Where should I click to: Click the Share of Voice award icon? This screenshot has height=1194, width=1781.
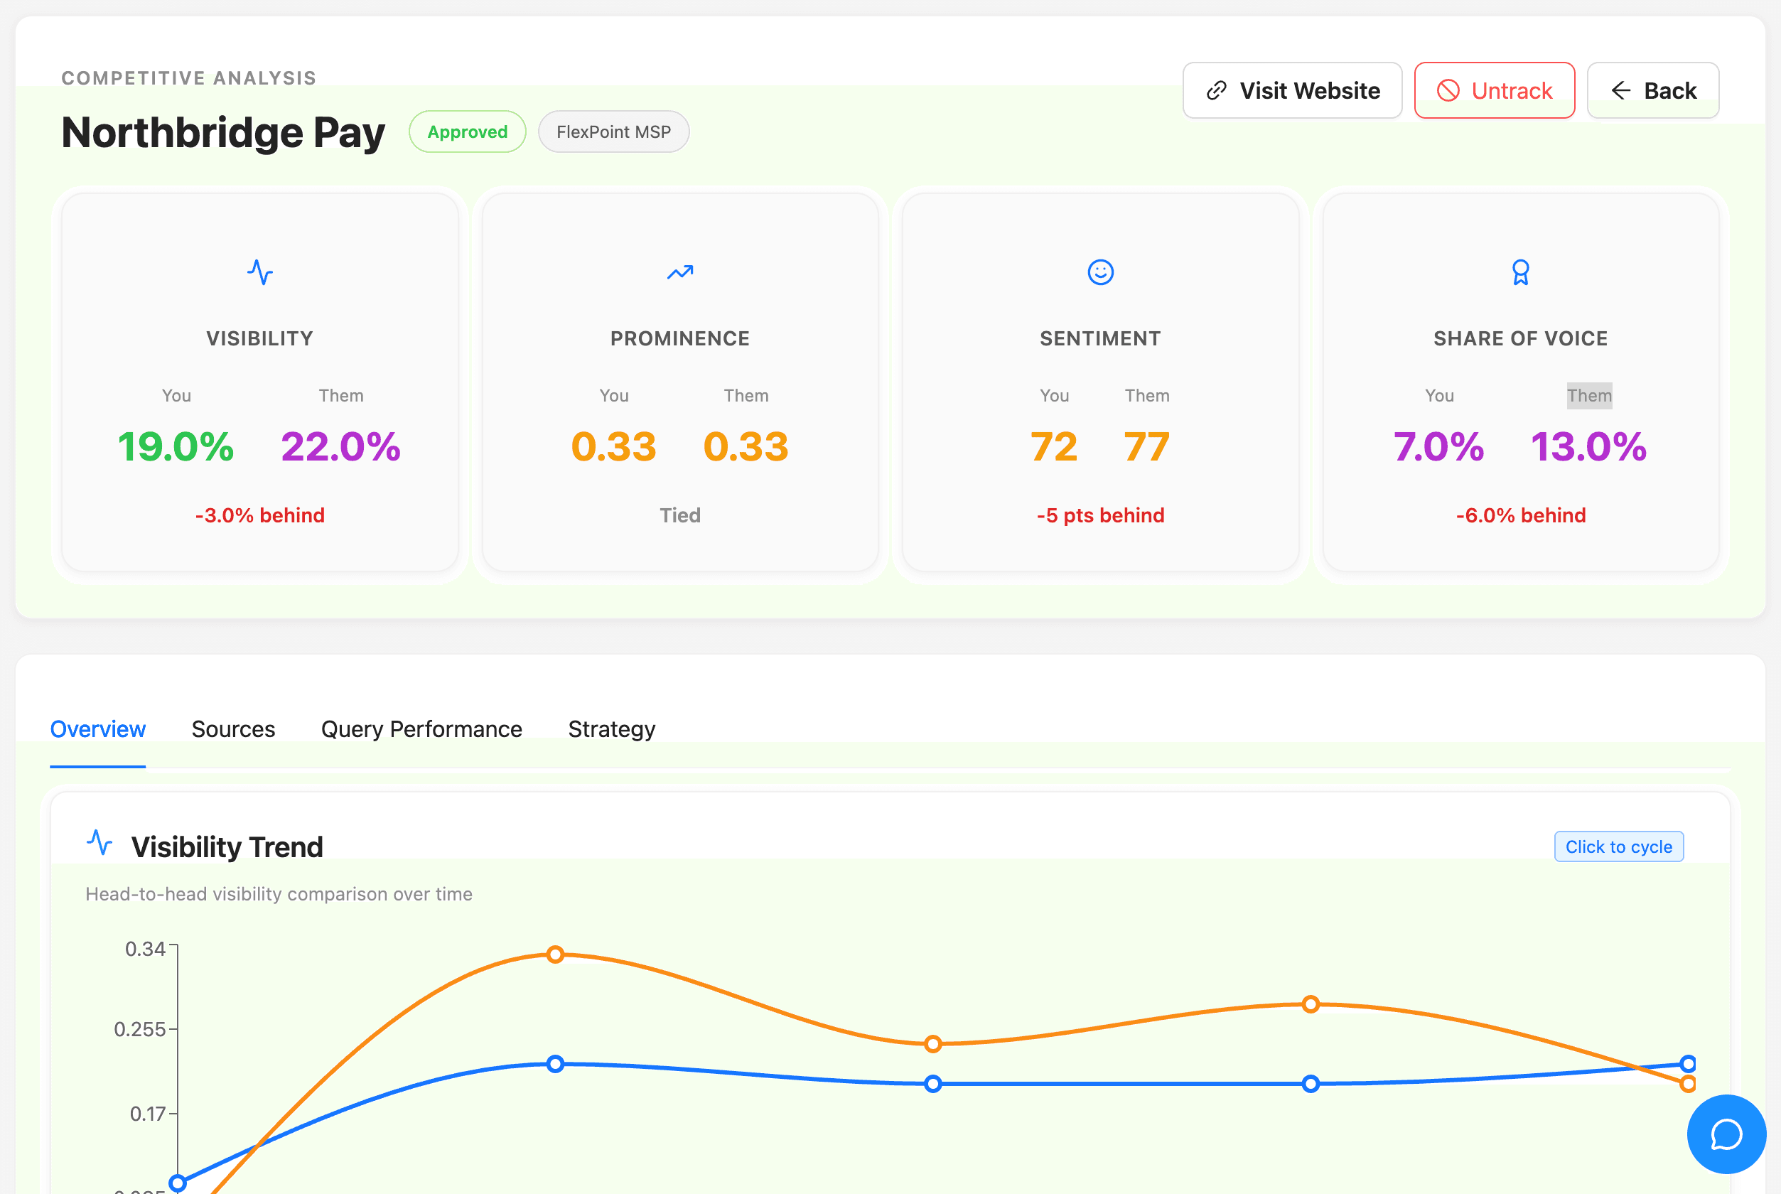point(1520,271)
